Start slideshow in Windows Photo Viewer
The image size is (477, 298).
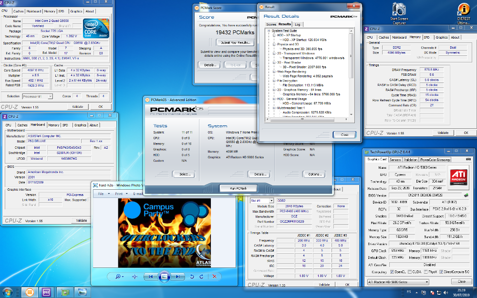[x=164, y=277]
